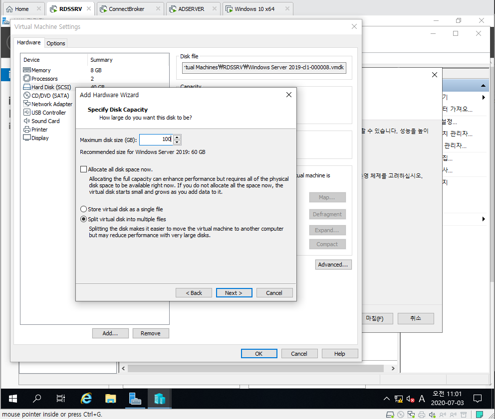Click the Printer device icon
Viewport: 495px width, 419px height.
coord(27,129)
